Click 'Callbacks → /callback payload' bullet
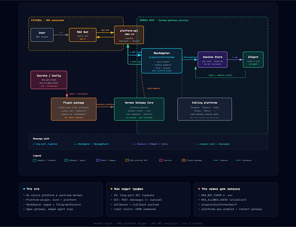 click(x=136, y=204)
